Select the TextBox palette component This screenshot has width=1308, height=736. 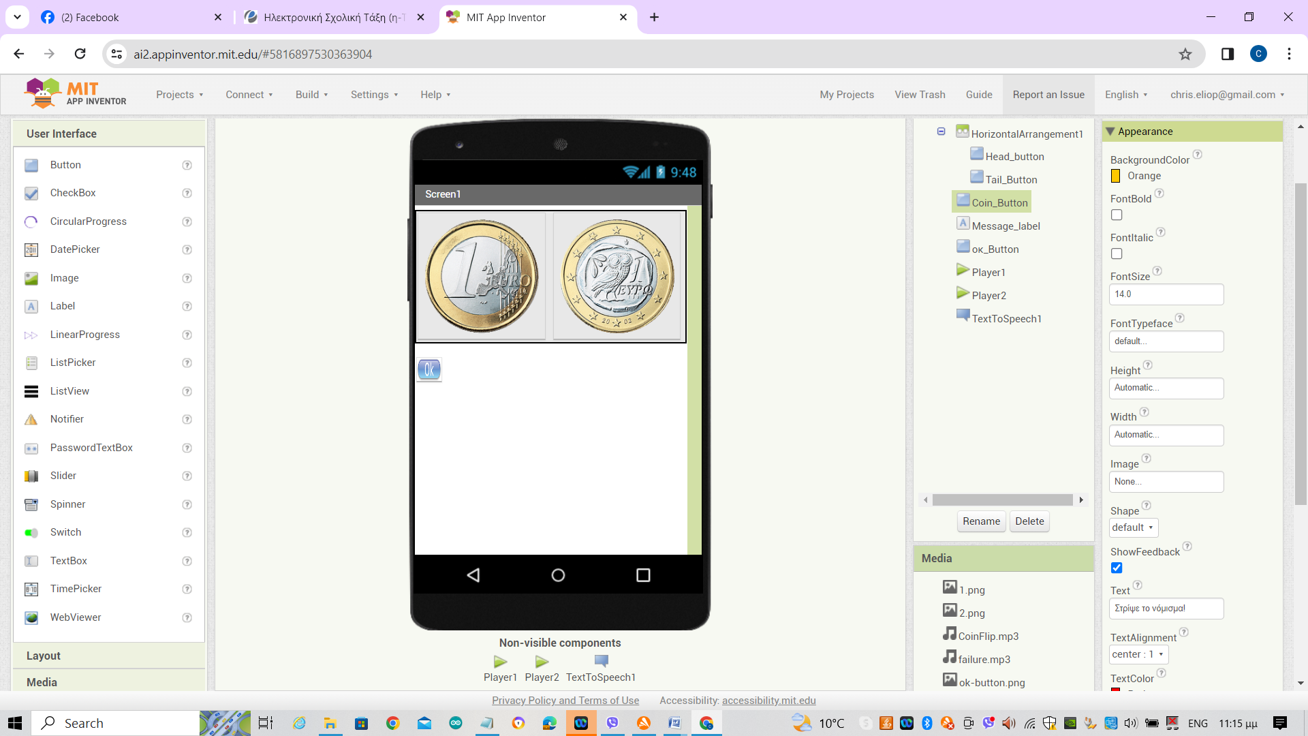pyautogui.click(x=68, y=561)
